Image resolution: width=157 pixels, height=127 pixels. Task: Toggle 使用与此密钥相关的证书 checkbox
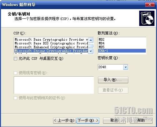tap(16, 98)
